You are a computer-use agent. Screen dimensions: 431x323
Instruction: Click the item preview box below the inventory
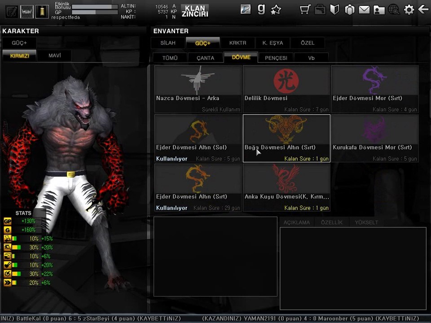tap(215, 257)
